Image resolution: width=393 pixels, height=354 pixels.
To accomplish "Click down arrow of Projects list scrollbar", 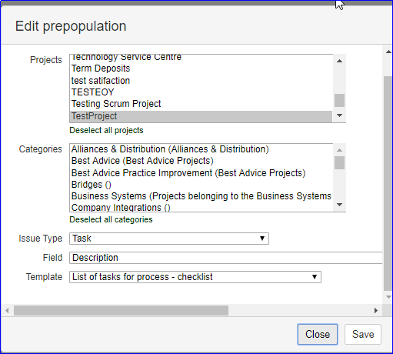I will point(339,115).
